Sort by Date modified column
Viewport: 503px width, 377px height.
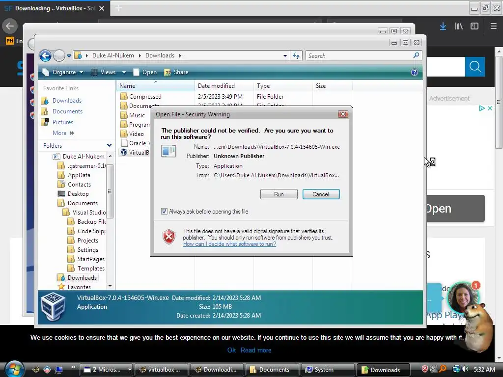coord(224,86)
